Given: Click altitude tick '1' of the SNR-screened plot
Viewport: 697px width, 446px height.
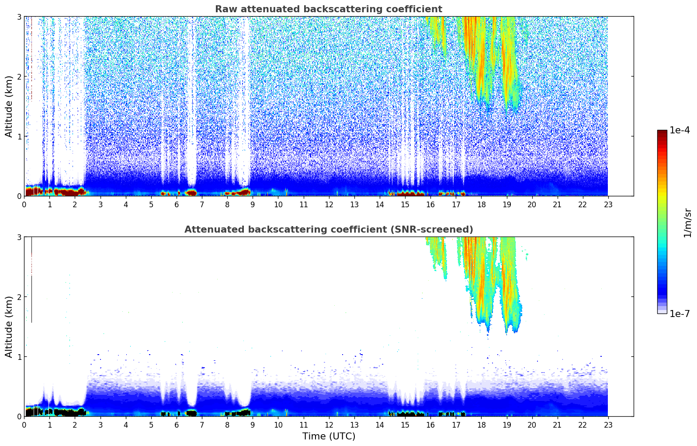Looking at the screenshot, I should [x=19, y=357].
